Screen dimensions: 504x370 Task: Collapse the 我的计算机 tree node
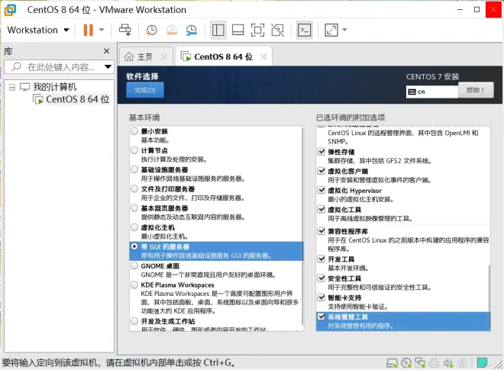[12, 87]
